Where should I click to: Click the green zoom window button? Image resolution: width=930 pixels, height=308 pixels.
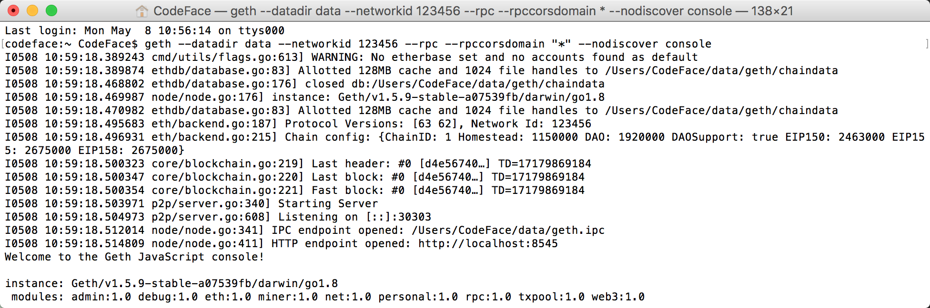[51, 10]
